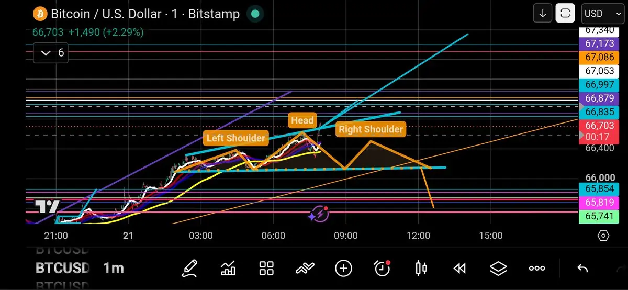
Task: Add symbol with circled plus icon
Action: (x=343, y=269)
